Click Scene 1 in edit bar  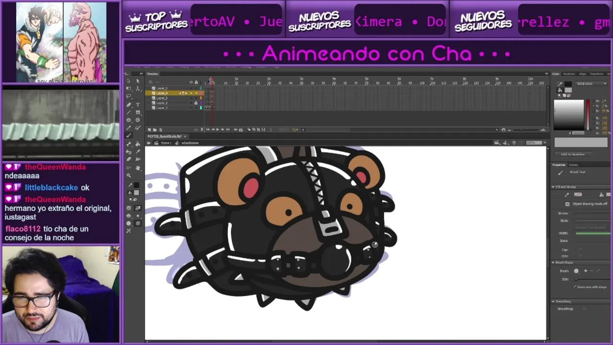(x=166, y=143)
